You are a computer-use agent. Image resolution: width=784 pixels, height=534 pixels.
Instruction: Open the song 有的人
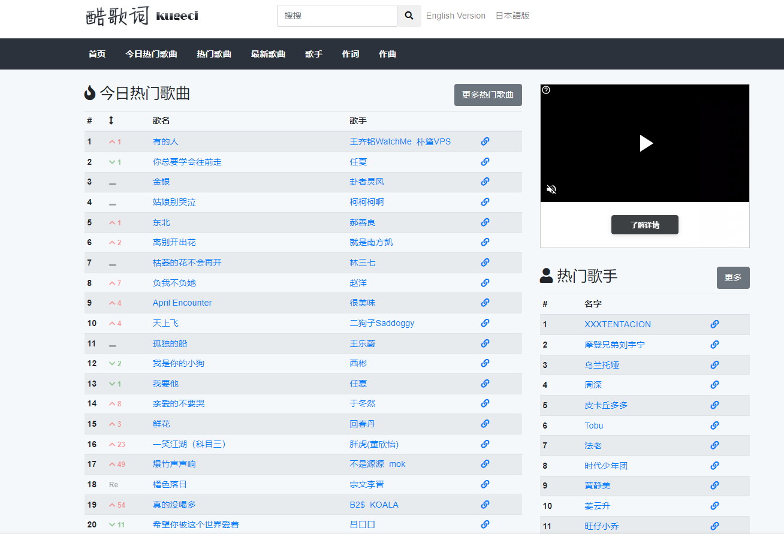pos(165,141)
